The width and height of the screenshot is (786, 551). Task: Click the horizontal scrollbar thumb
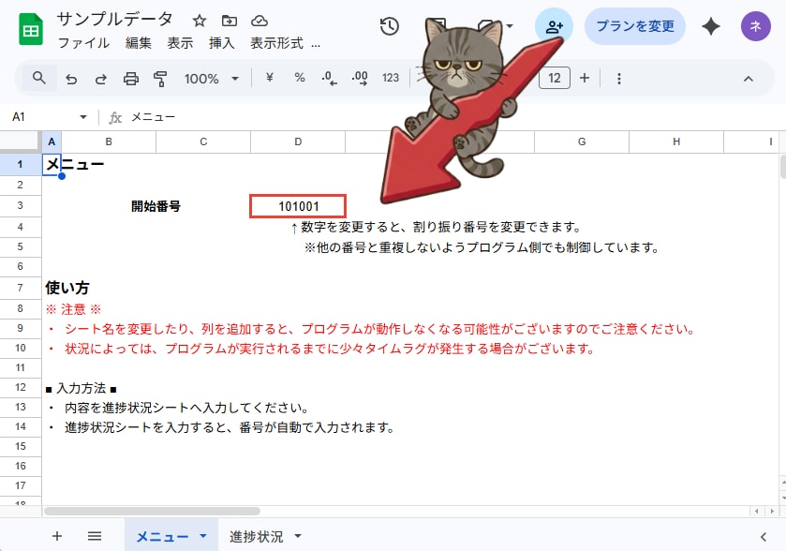(x=152, y=511)
